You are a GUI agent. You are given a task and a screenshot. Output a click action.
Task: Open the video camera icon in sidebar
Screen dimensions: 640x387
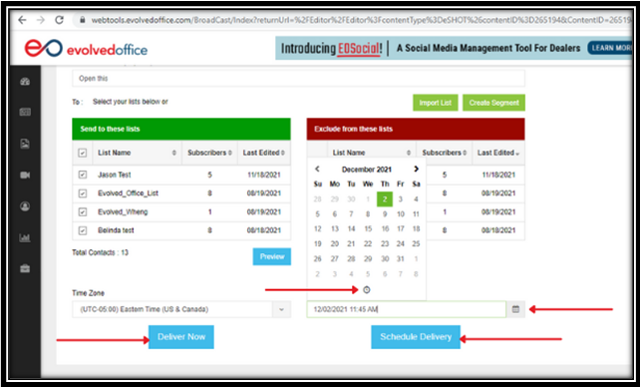tap(25, 176)
